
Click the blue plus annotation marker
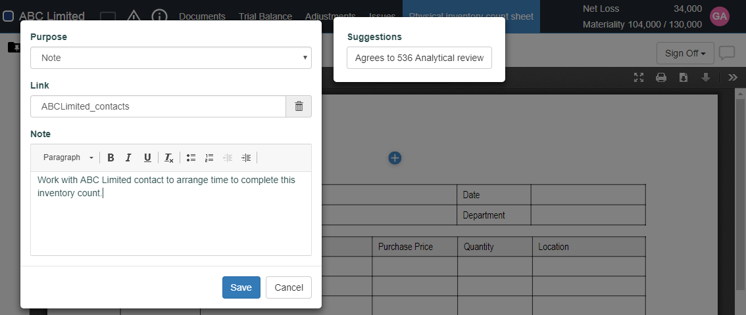(x=395, y=157)
